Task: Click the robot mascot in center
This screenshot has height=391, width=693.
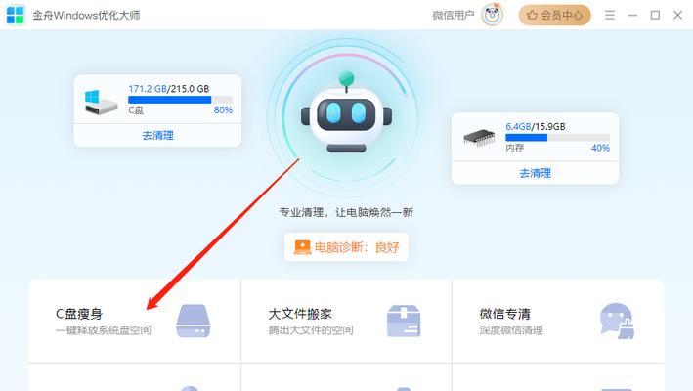Action: 346,113
